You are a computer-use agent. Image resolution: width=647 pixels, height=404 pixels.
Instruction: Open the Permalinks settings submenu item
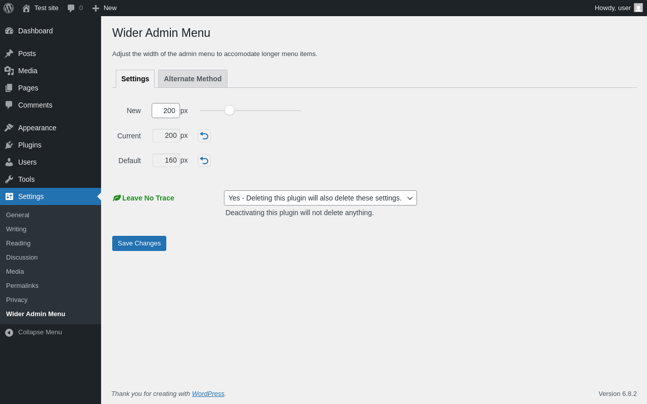tap(22, 285)
